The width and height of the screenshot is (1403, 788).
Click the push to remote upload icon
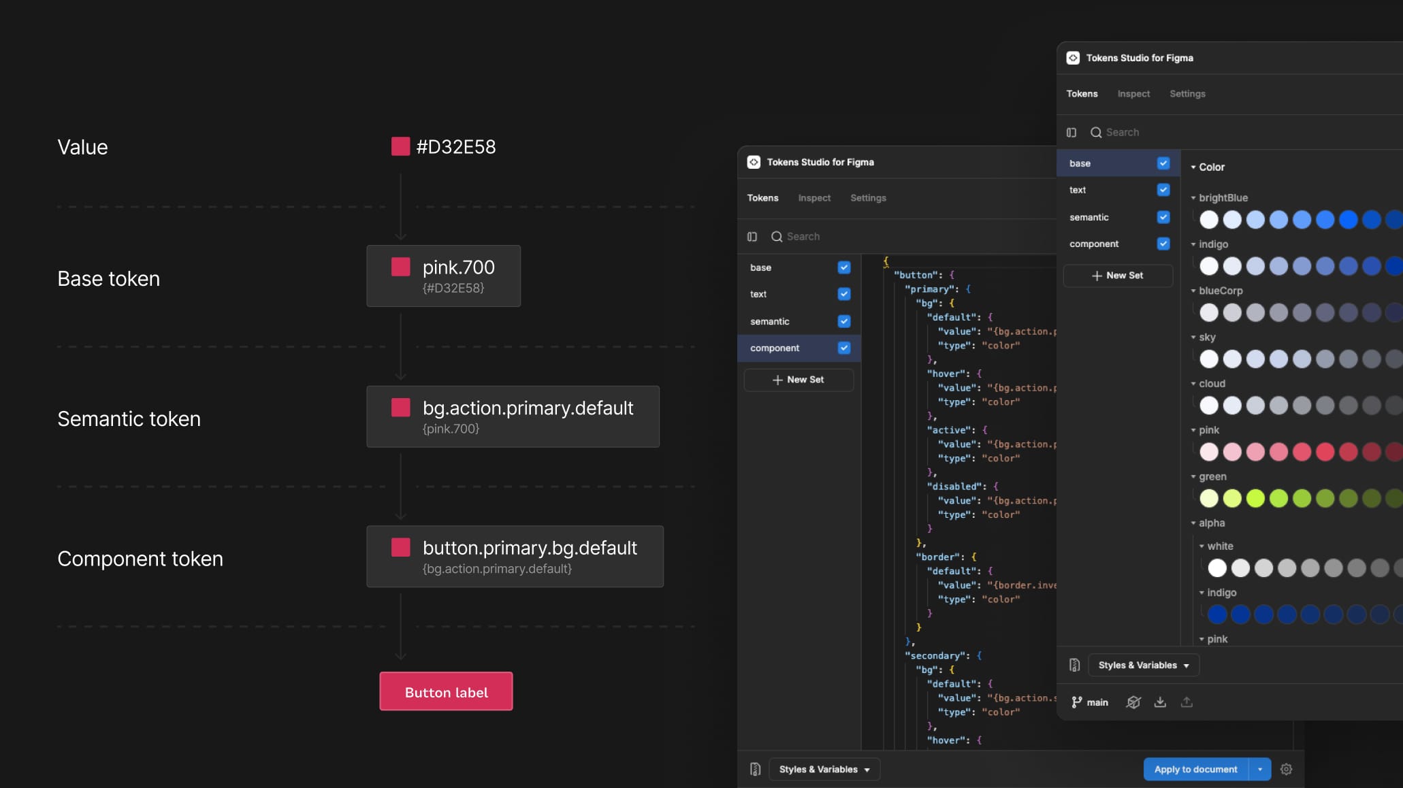(1187, 702)
